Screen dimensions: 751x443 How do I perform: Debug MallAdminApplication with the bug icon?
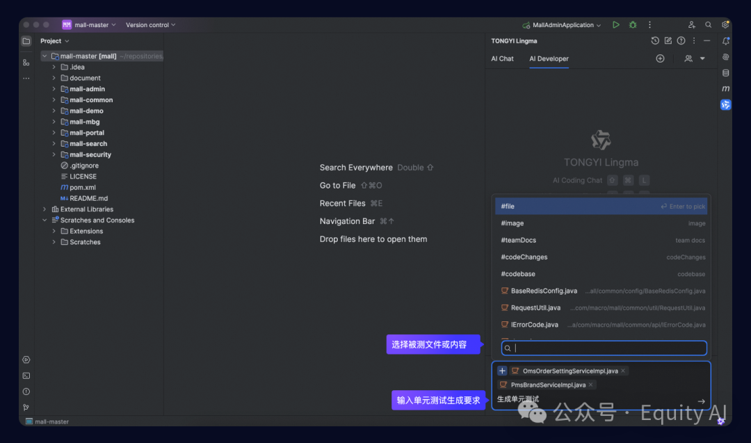[633, 25]
